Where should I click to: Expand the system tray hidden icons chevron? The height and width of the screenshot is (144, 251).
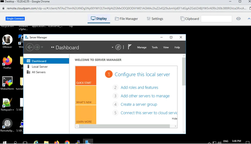209,143
